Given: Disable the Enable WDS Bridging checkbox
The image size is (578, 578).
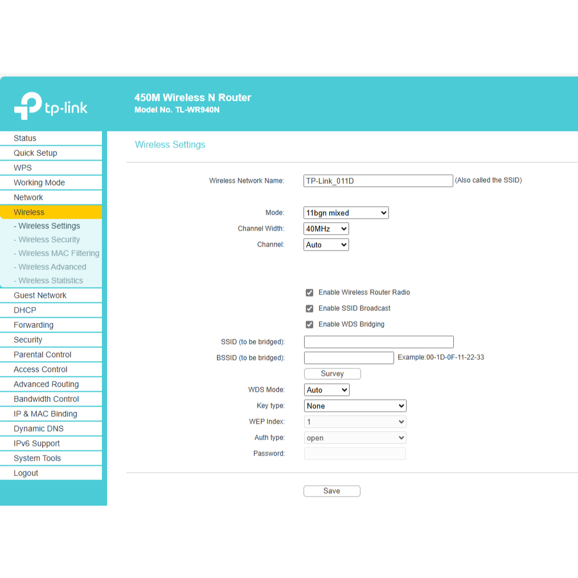Looking at the screenshot, I should pos(309,325).
